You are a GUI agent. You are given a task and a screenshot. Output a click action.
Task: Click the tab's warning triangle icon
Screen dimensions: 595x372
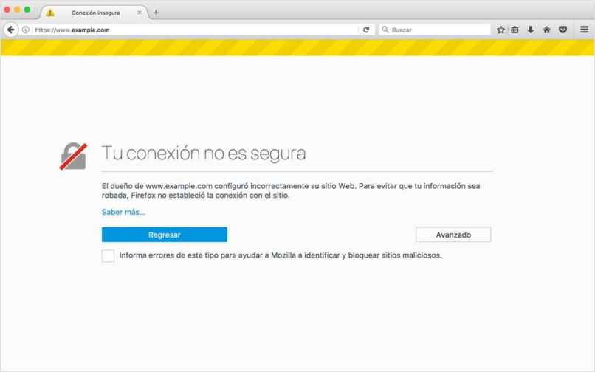pyautogui.click(x=50, y=13)
